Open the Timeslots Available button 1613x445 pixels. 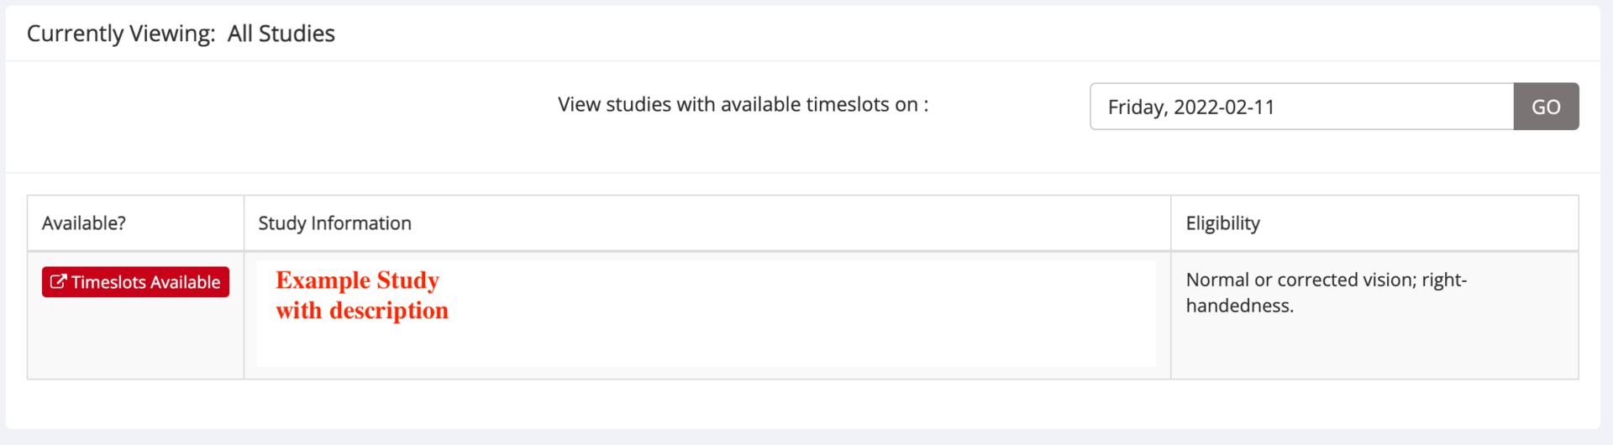135,282
